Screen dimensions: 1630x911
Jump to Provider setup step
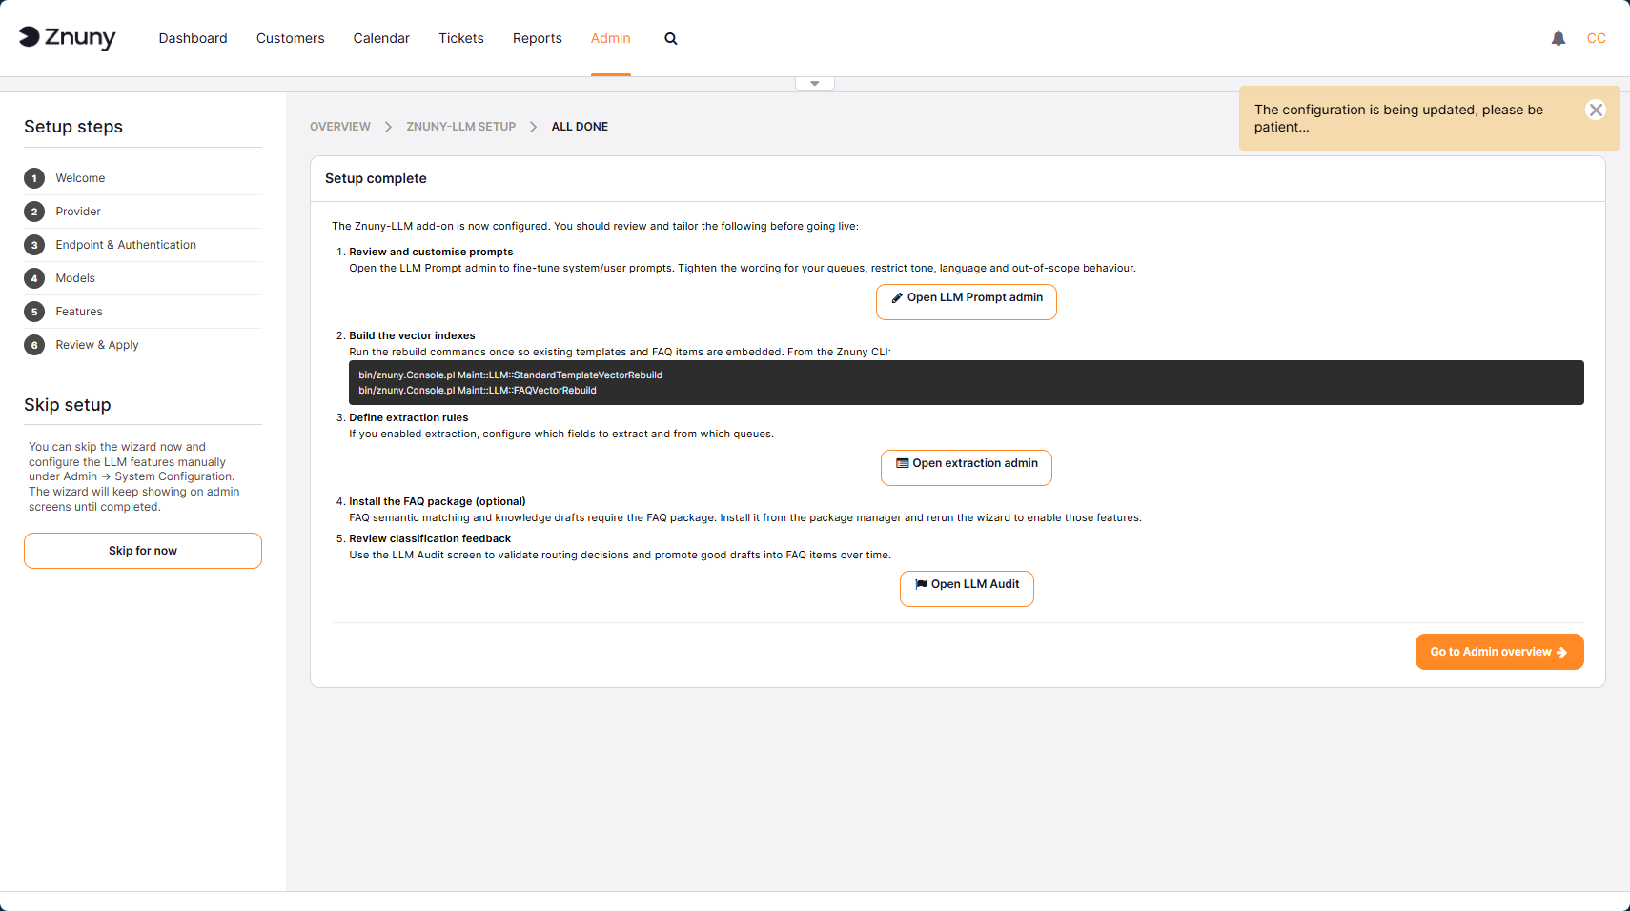click(x=78, y=212)
